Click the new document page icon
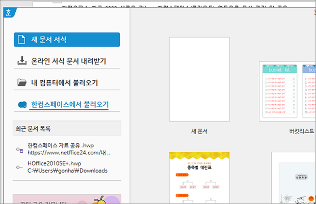The image size is (316, 204). point(22,39)
